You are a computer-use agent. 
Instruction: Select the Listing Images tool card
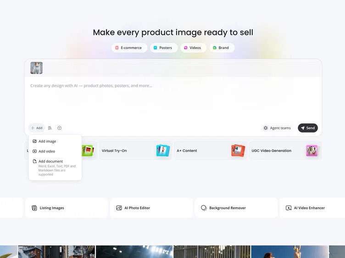[x=67, y=208]
